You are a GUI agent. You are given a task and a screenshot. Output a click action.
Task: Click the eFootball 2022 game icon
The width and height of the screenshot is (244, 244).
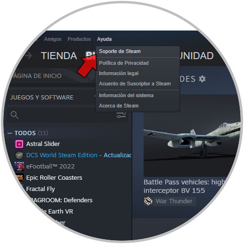point(19,167)
